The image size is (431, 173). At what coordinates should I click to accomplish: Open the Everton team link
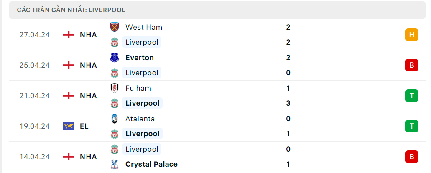(140, 58)
